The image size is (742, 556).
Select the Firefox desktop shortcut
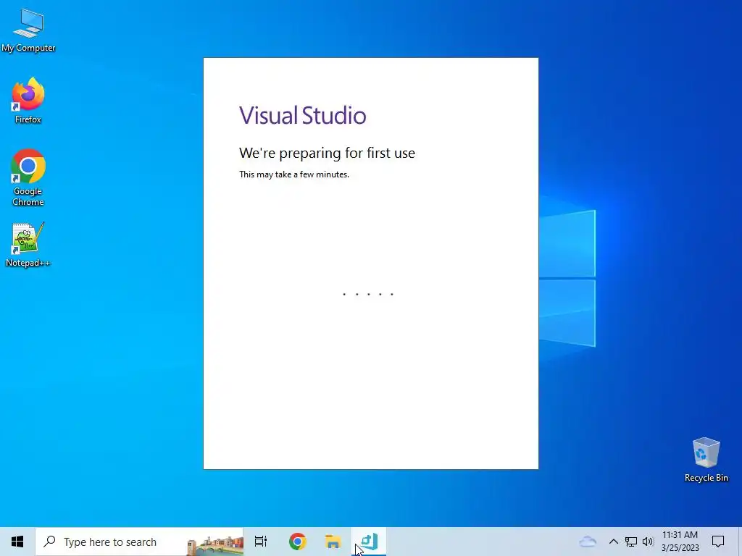(x=28, y=101)
